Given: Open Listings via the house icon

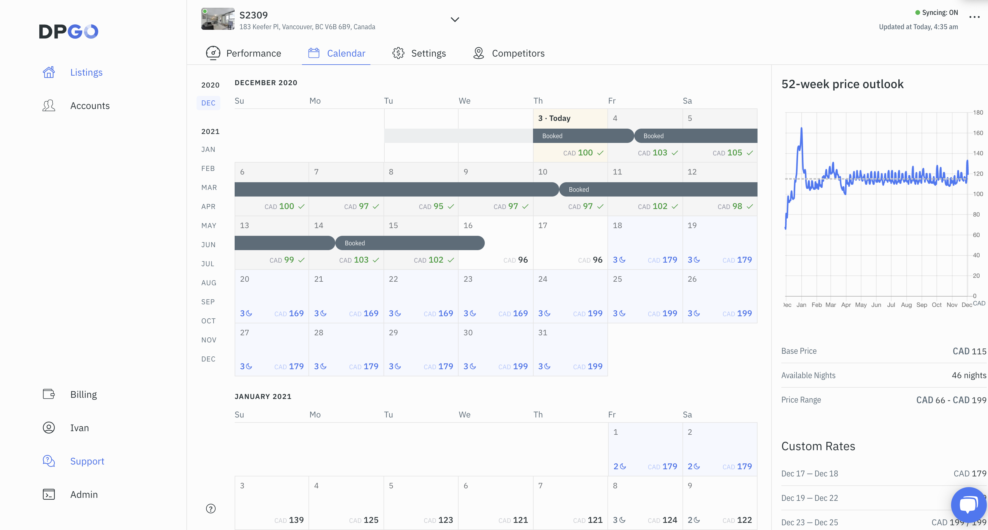Looking at the screenshot, I should (49, 72).
